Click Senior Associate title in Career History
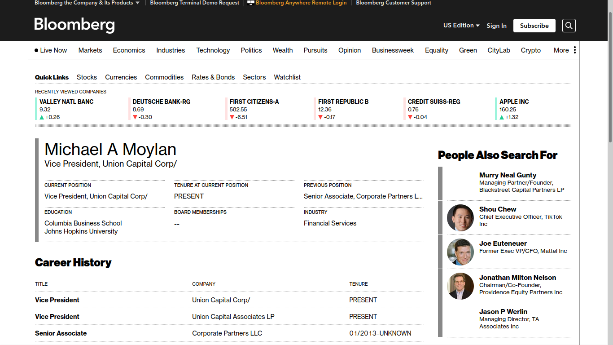This screenshot has height=345, width=613. 61,333
